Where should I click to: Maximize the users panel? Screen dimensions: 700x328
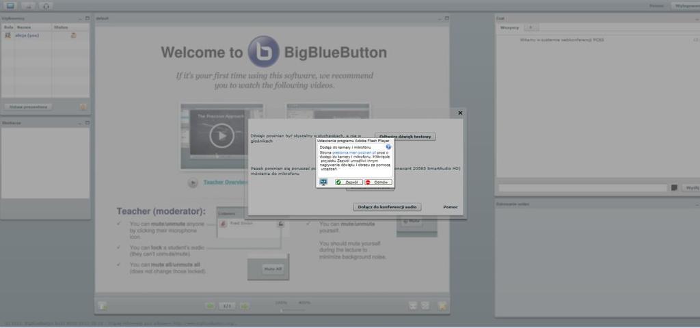(87, 18)
